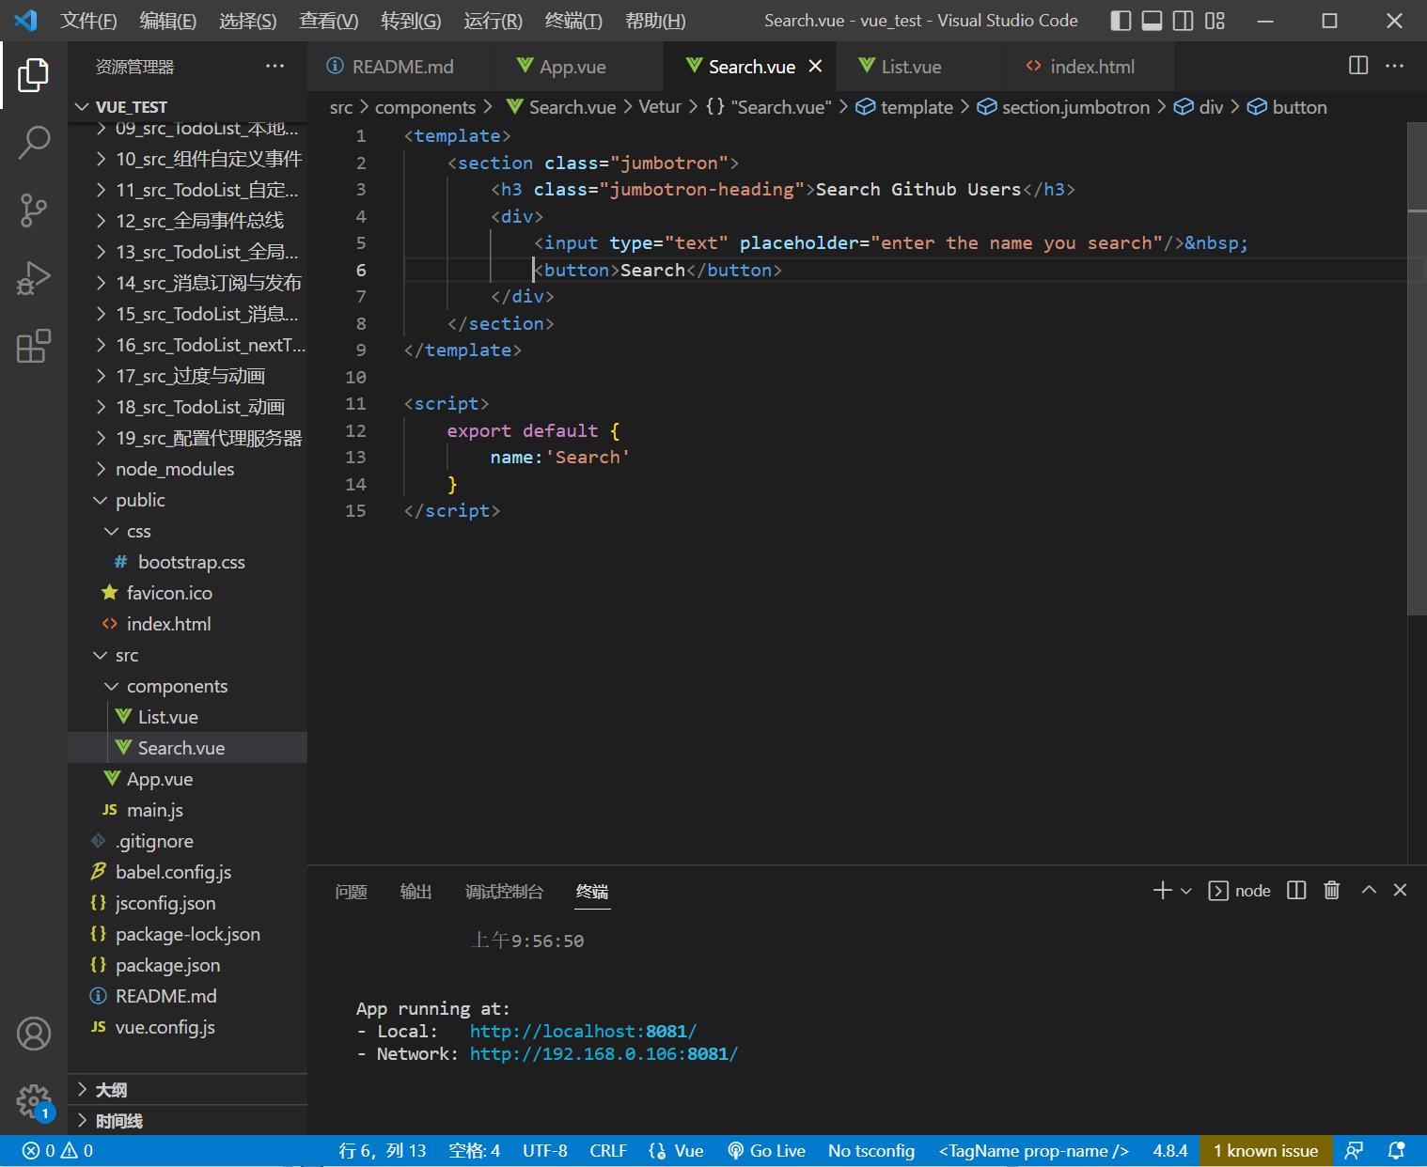The image size is (1427, 1167).
Task: Open the Source Control view
Action: click(34, 210)
